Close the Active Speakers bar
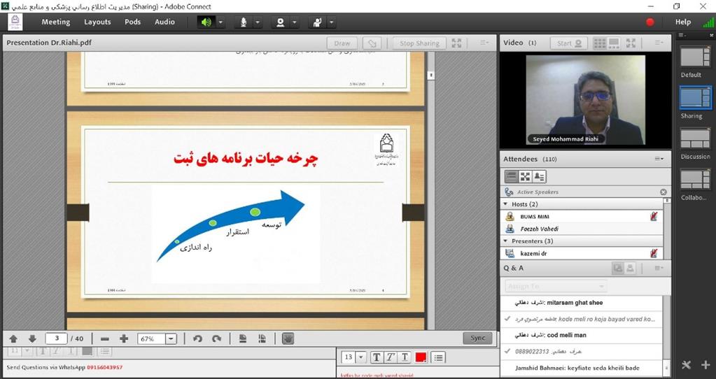Viewport: 716px width, 379px height. tap(663, 192)
